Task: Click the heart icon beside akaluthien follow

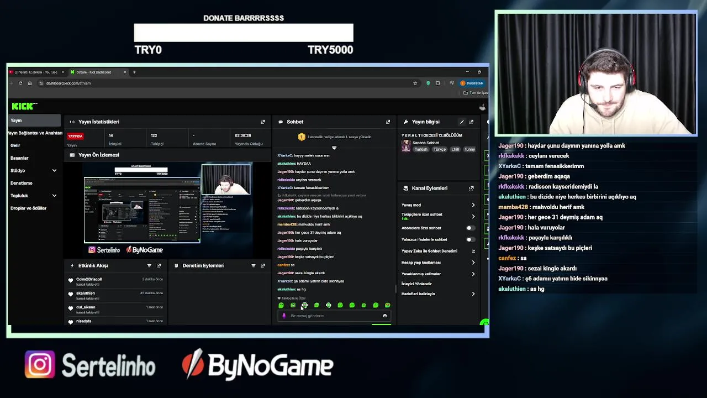Action: coord(71,295)
